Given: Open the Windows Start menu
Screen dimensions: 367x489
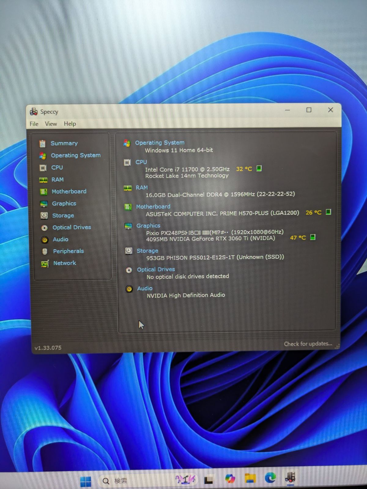Looking at the screenshot, I should click(86, 481).
